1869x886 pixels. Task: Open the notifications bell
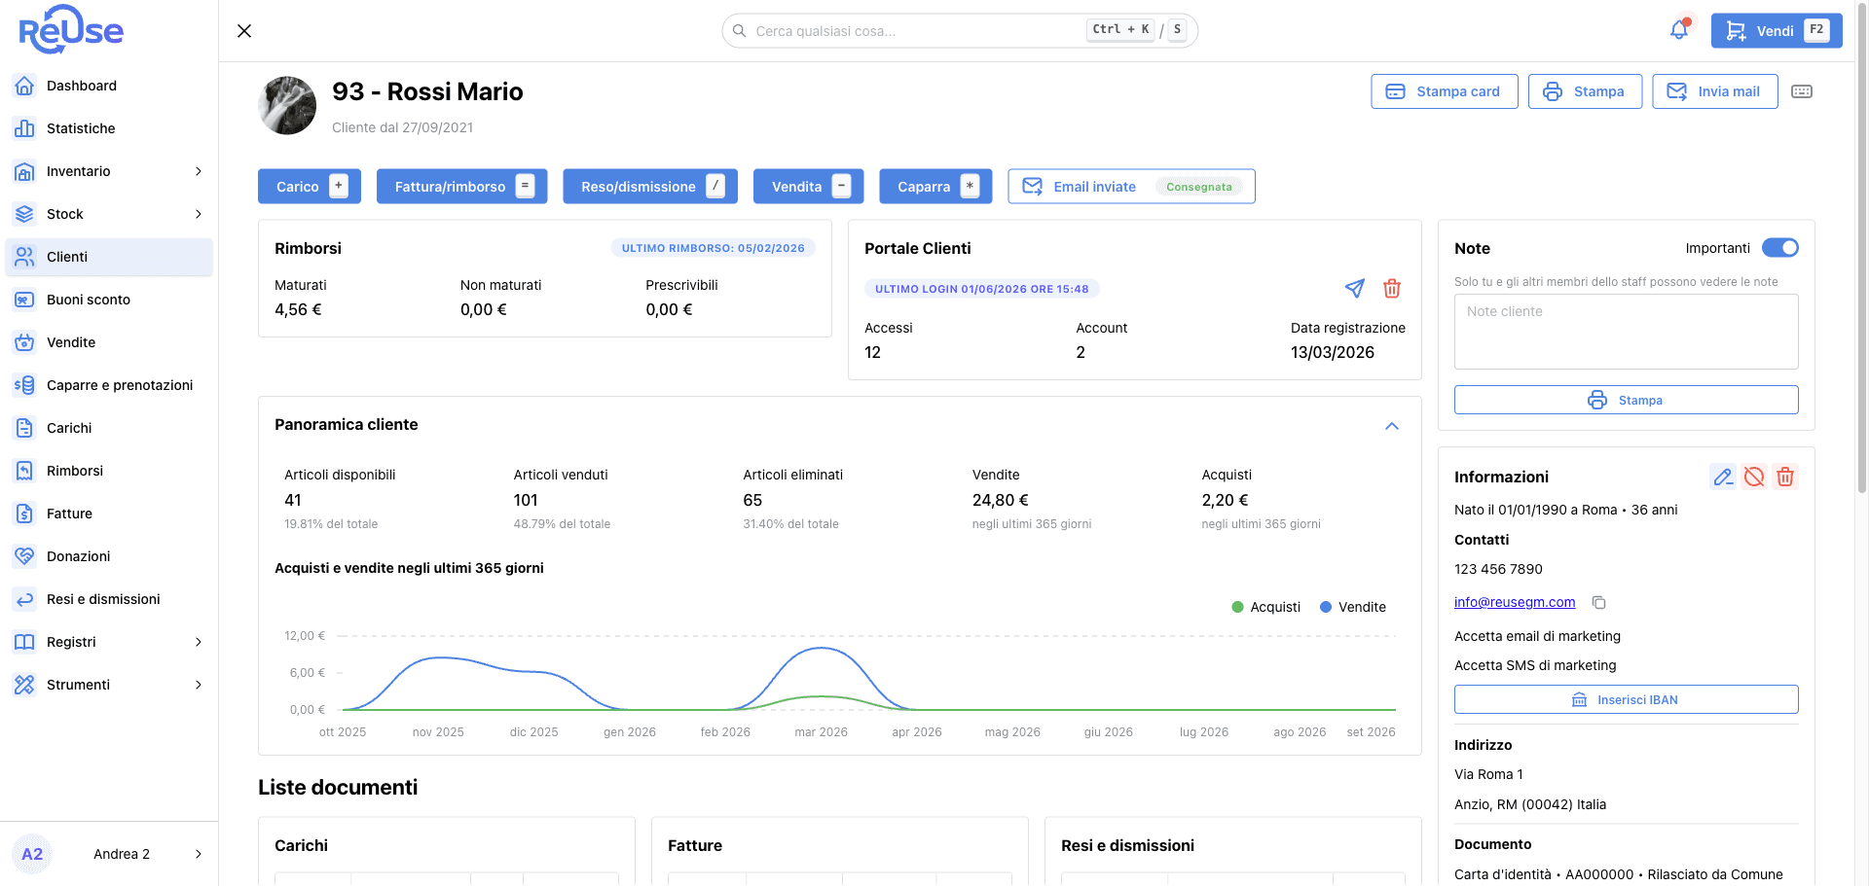point(1679,30)
